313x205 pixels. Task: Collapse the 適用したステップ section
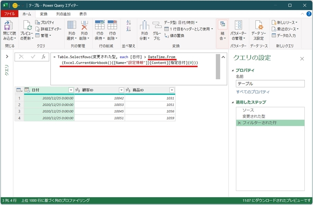[233, 102]
